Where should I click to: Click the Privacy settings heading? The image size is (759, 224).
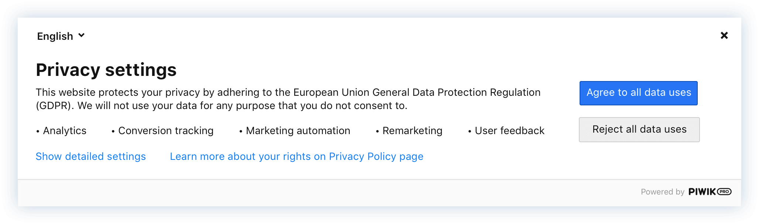pyautogui.click(x=106, y=70)
